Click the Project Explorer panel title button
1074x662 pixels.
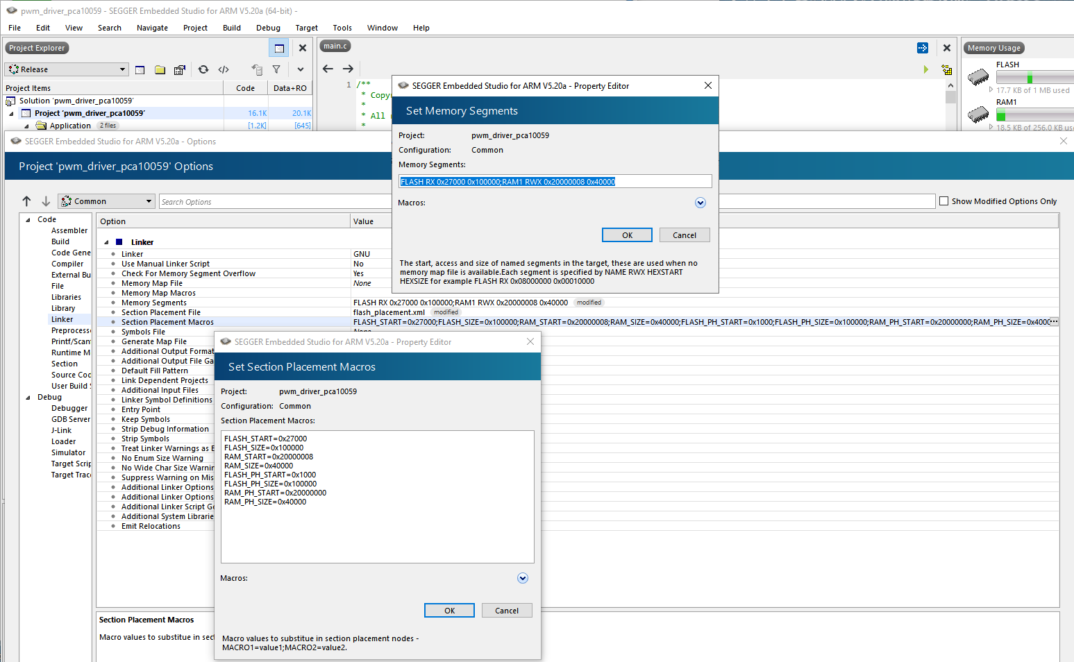tap(37, 48)
